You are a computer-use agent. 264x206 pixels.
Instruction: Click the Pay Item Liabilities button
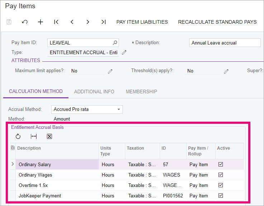142,22
